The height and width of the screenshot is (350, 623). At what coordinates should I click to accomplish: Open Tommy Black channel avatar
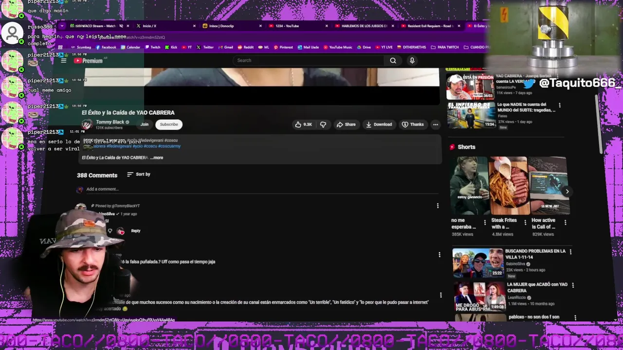click(x=87, y=124)
